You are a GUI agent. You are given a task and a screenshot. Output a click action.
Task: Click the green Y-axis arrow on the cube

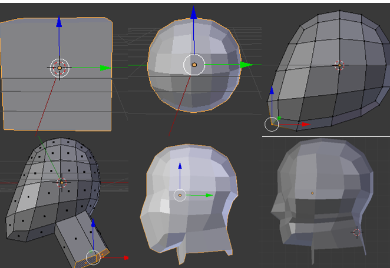click(x=105, y=68)
